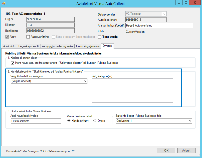Toggle the Aktiv checkbox
Screen dimensions: 202x158
click(x=7, y=37)
